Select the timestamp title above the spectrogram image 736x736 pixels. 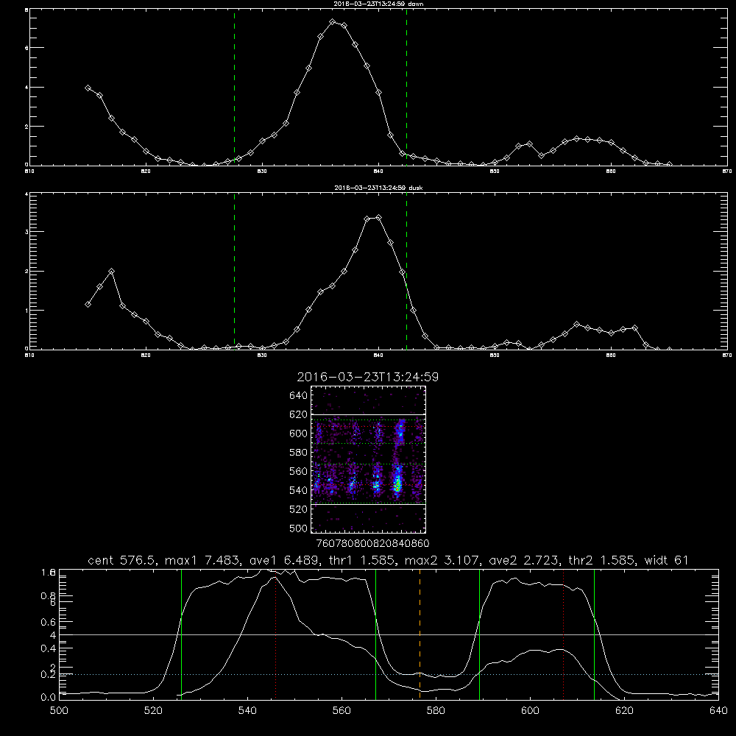(368, 377)
